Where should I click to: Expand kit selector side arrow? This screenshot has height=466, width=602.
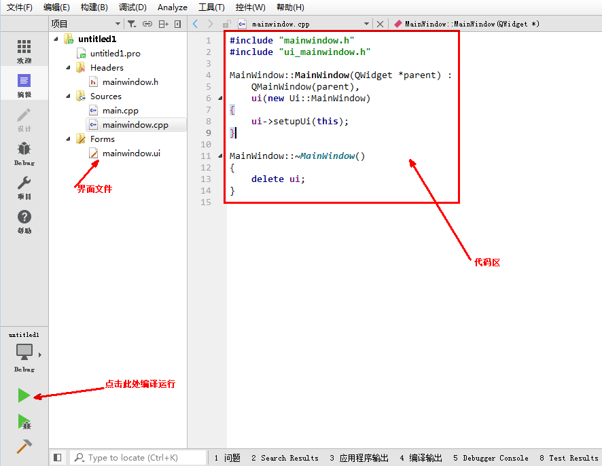pyautogui.click(x=40, y=355)
